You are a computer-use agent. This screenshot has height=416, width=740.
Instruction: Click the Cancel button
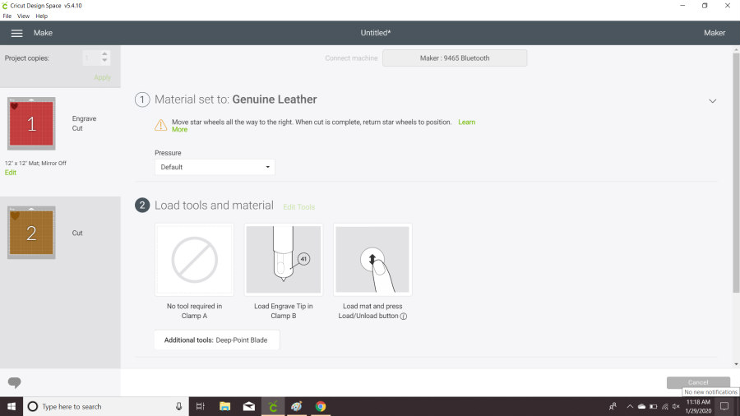click(x=697, y=382)
